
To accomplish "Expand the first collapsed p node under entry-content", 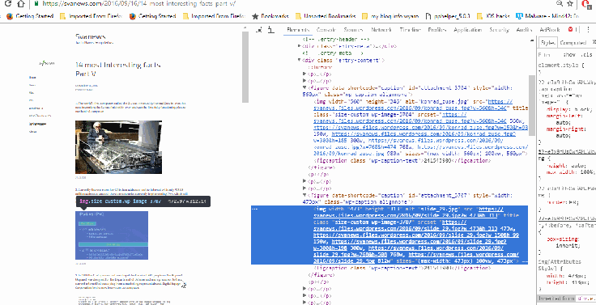I will click(304, 74).
